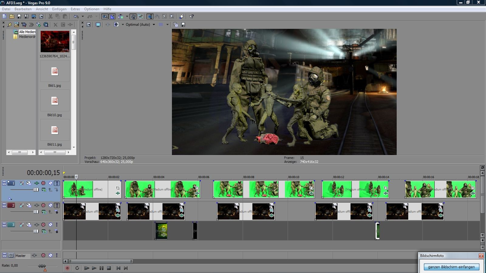Solo video track 2
486x273 pixels.
pyautogui.click(x=57, y=205)
